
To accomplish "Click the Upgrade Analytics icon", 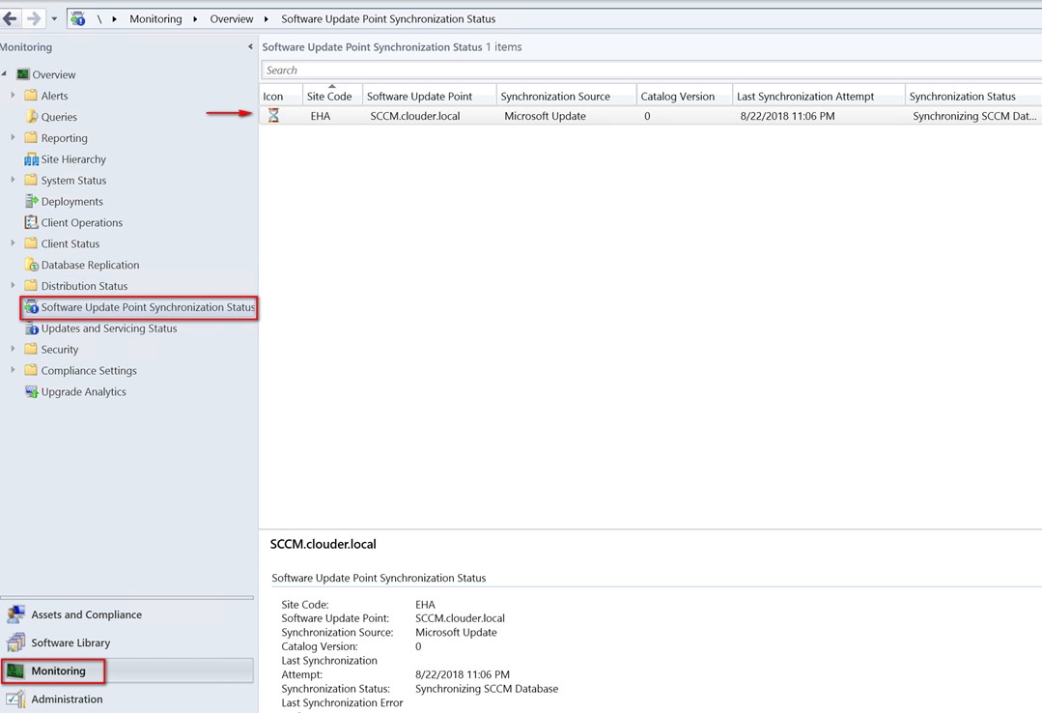I will pyautogui.click(x=31, y=391).
